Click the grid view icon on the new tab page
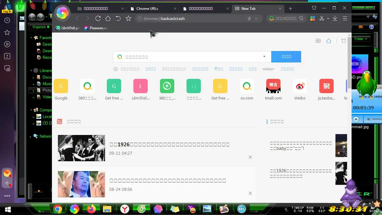The width and height of the screenshot is (382, 215). (318, 41)
